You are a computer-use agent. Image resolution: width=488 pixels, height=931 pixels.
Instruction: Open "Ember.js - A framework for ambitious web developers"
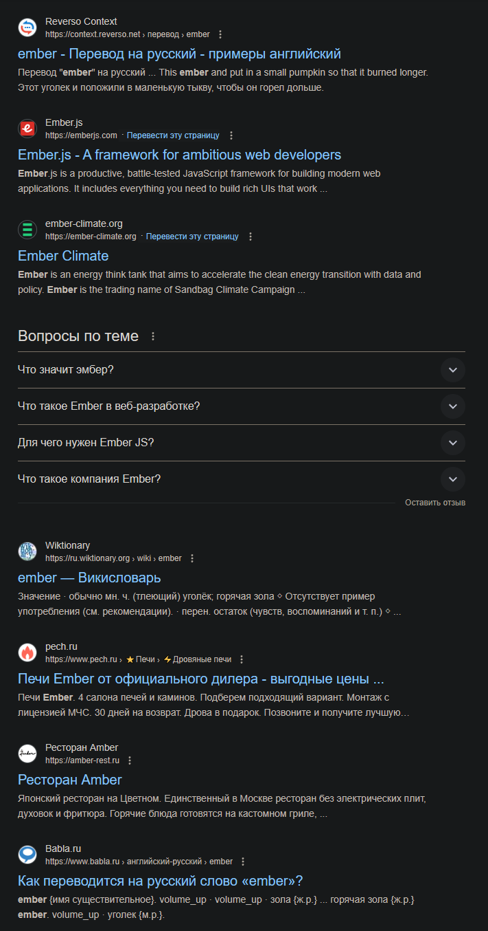179,155
